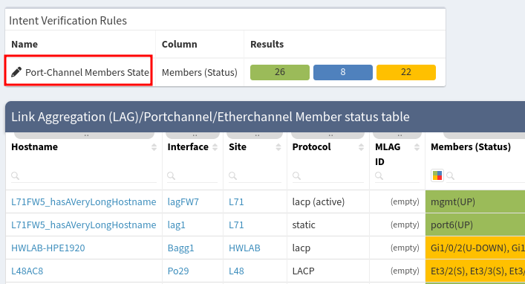Open the L71 site link in lag1 row
This screenshot has width=525, height=284.
pyautogui.click(x=236, y=225)
